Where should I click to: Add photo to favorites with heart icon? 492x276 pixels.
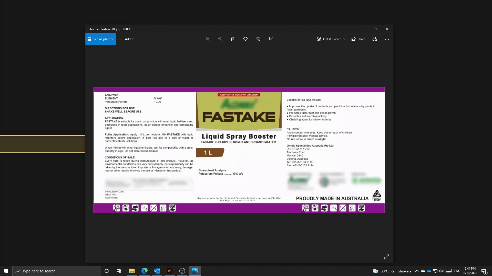tap(245, 39)
